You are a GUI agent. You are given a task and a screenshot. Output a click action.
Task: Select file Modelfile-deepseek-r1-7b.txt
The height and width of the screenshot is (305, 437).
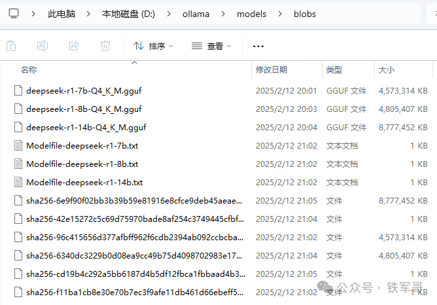pyautogui.click(x=82, y=145)
